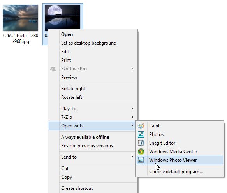
Task: Open the image with Photos
Action: tap(180, 134)
